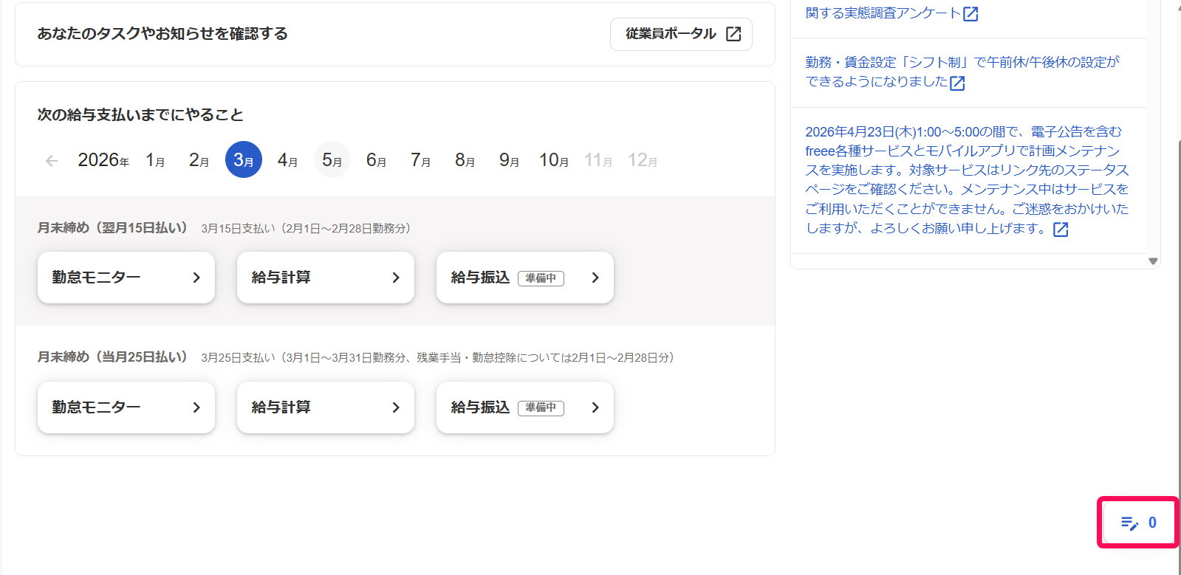Open 勤怠モニター for 当月25日払い
The height and width of the screenshot is (575, 1181).
coord(126,407)
